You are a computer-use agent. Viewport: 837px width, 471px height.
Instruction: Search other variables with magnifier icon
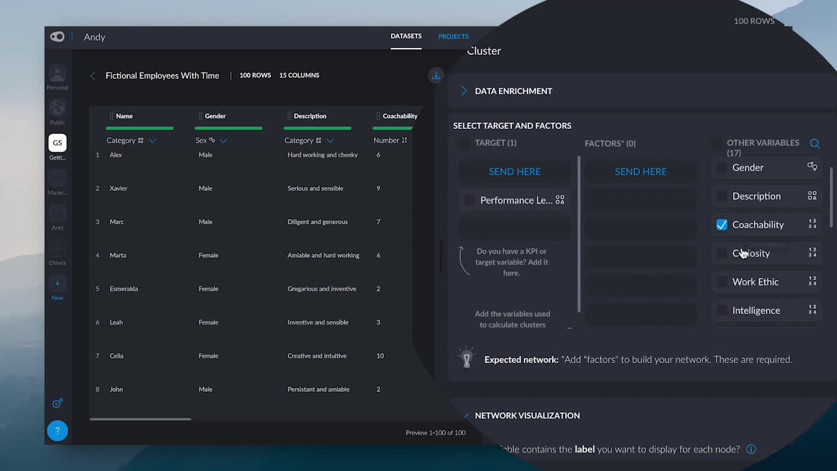(x=815, y=143)
